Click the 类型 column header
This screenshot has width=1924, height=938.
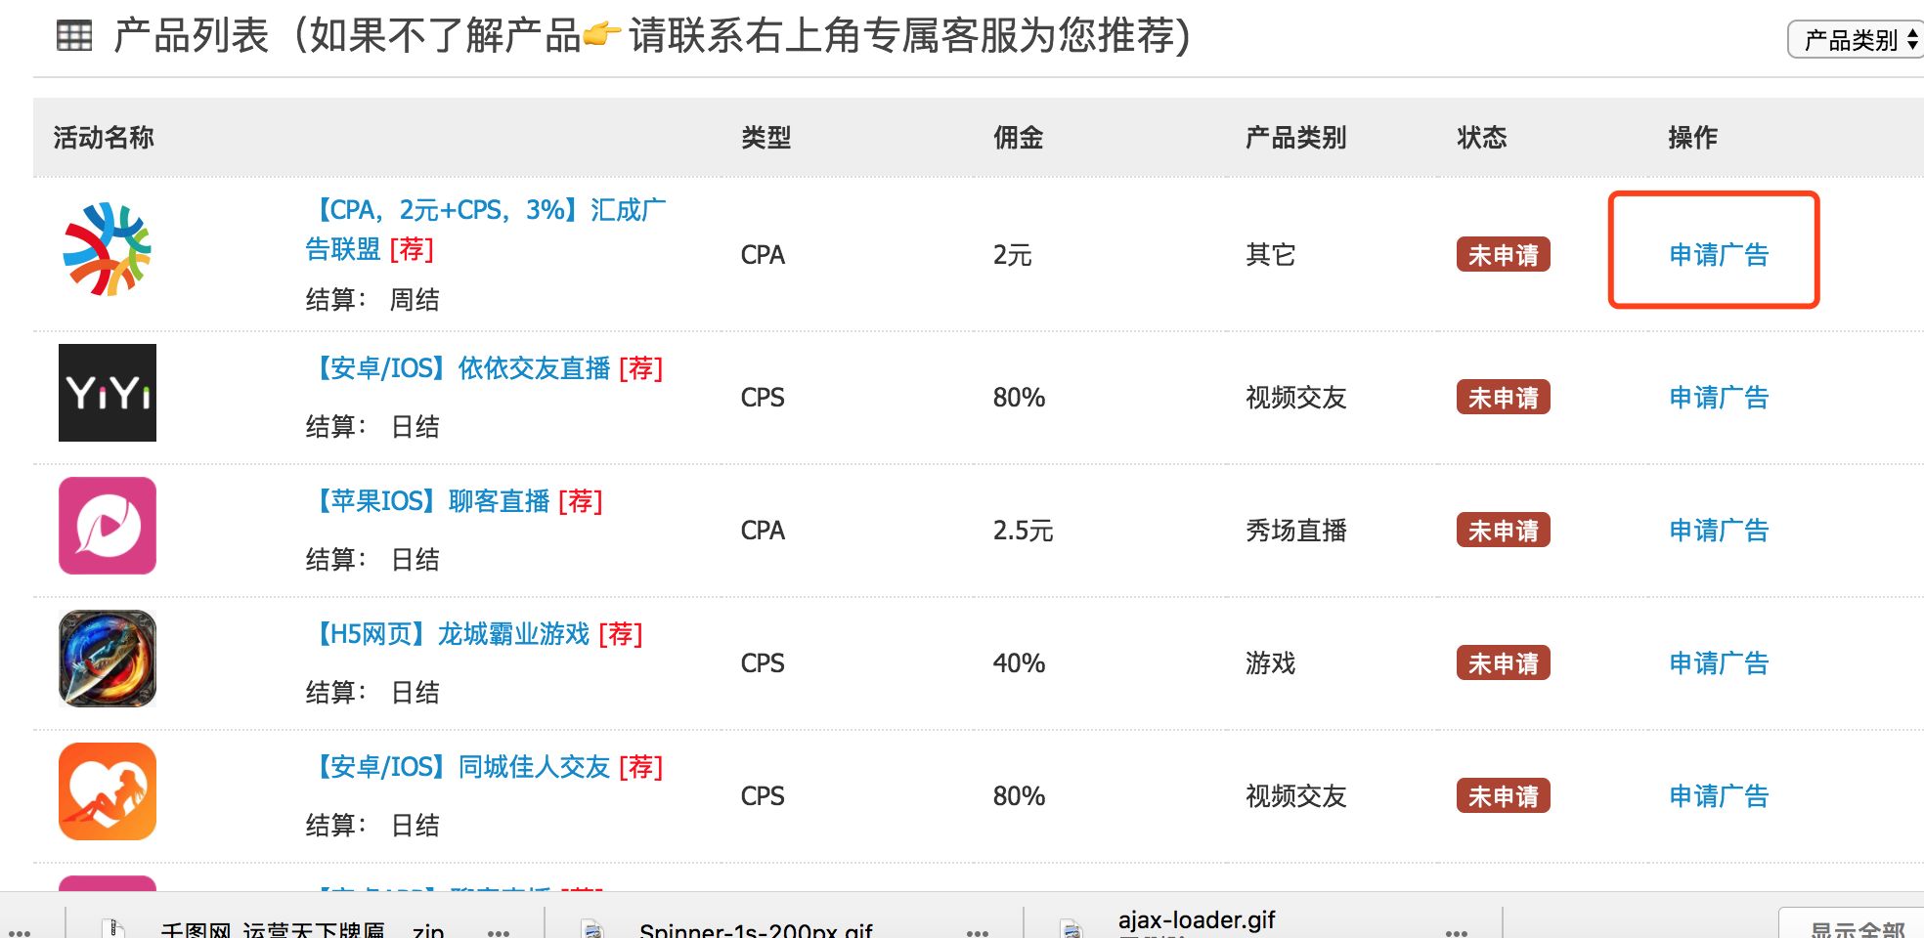[765, 138]
